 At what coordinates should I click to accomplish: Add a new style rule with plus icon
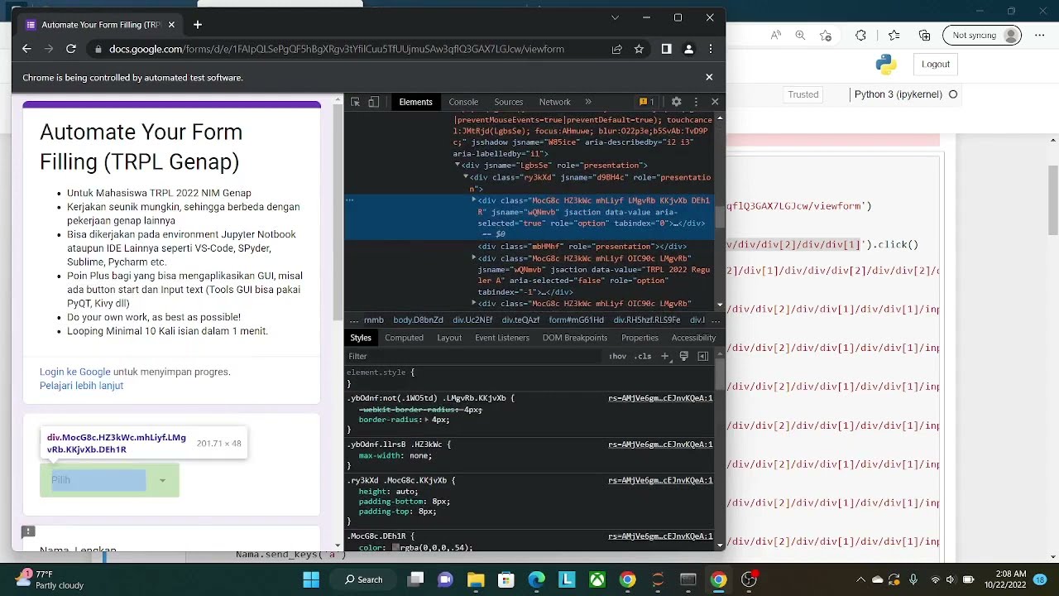click(x=664, y=356)
